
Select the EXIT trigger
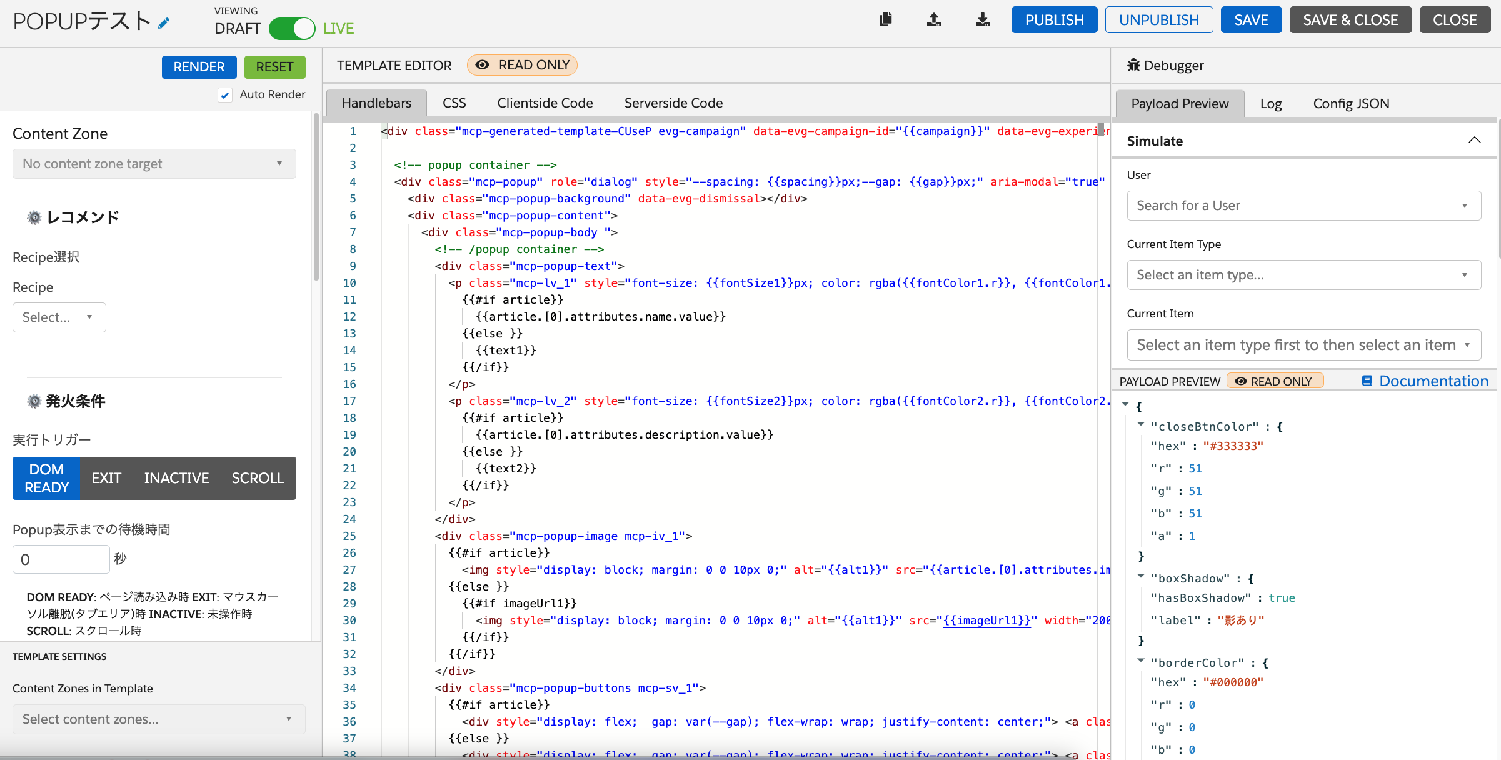pos(106,478)
